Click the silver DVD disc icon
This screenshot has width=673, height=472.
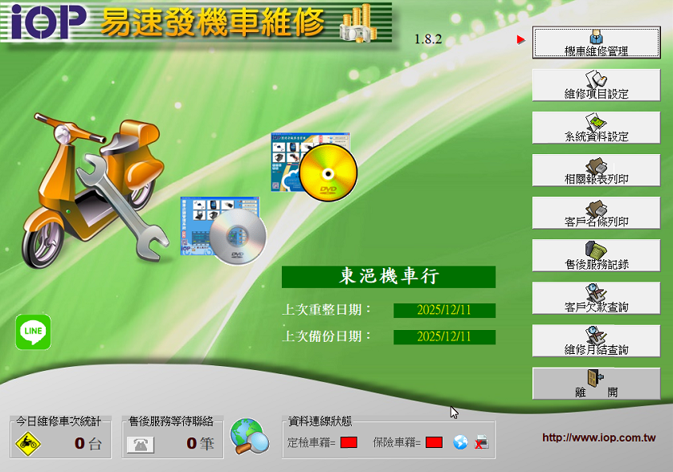click(238, 235)
